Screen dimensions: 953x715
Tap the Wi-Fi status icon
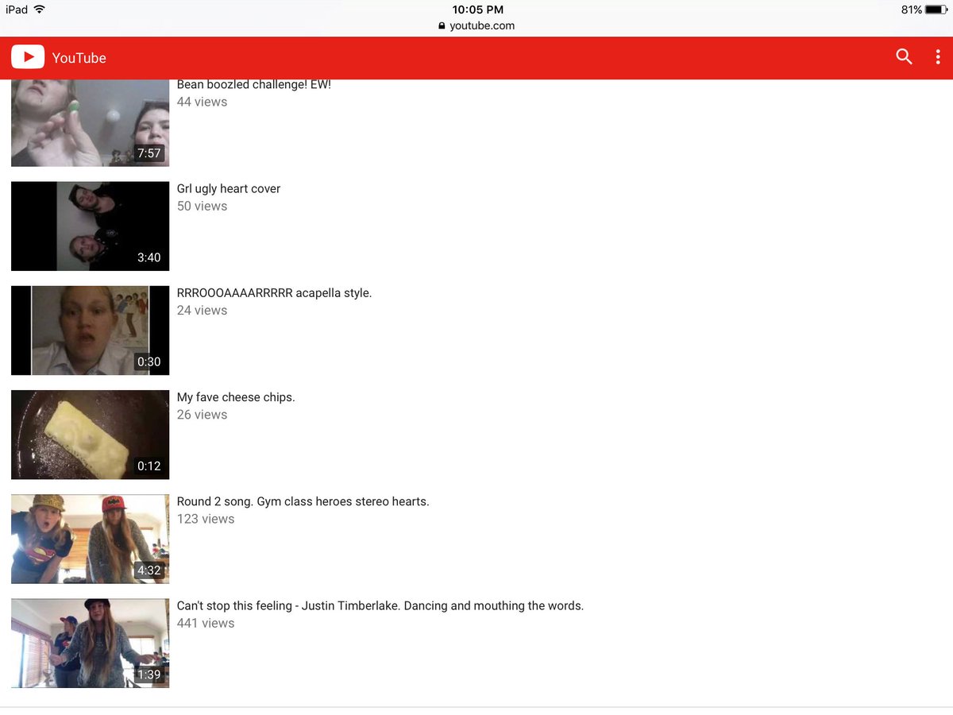click(40, 10)
